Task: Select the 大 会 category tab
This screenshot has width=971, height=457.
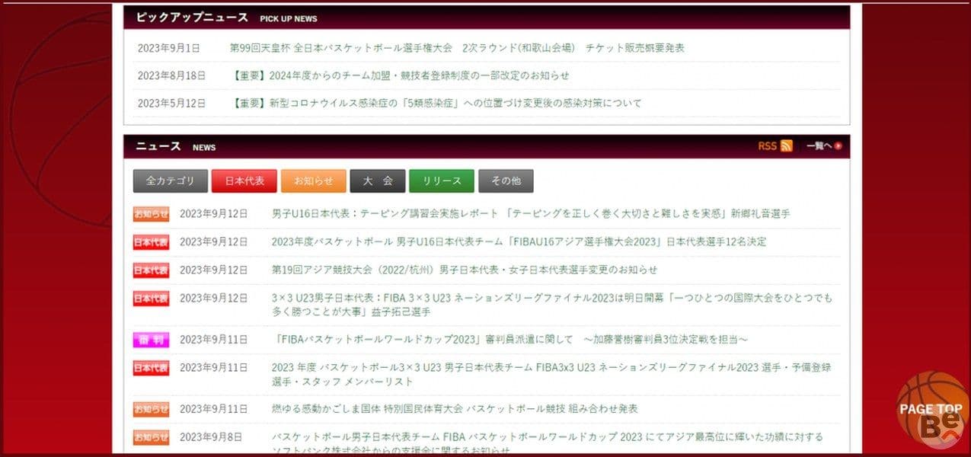Action: coord(378,181)
